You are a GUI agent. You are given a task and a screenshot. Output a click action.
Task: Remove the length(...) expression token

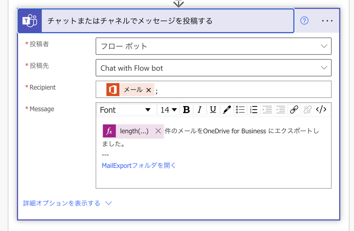pos(158,131)
